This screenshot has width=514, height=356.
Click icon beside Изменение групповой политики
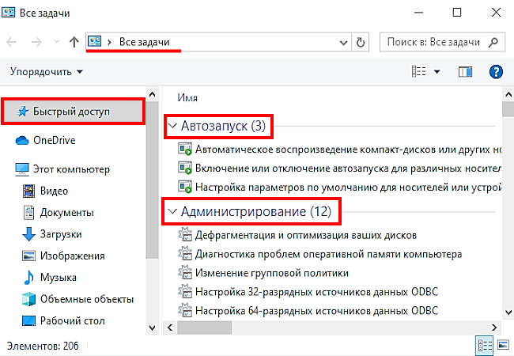[185, 272]
